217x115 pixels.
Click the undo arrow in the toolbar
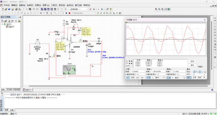(34, 9)
